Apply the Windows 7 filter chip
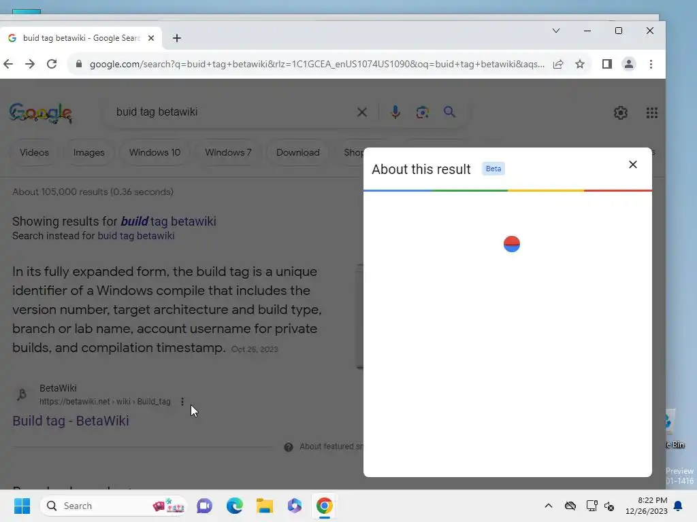Screen dimensions: 697x522 (228, 153)
